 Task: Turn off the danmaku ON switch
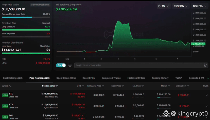(61, 65)
